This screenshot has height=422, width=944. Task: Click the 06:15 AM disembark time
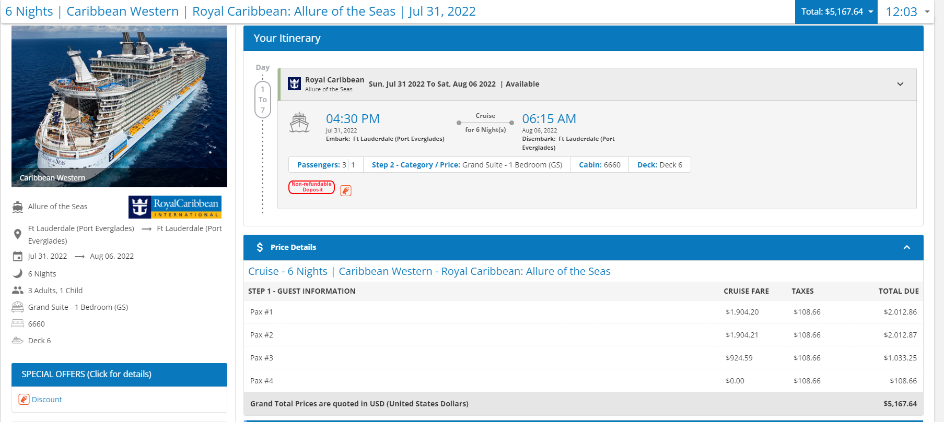[549, 119]
